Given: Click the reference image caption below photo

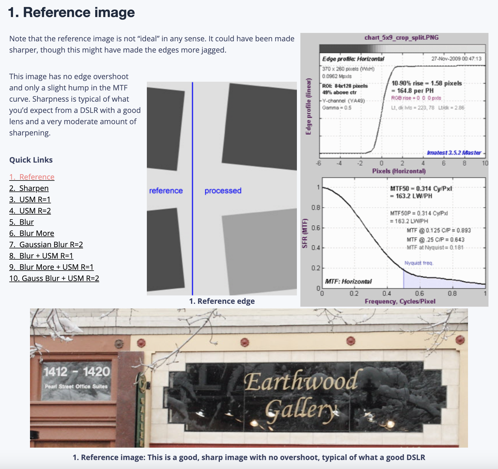Looking at the screenshot, I should click(x=249, y=457).
